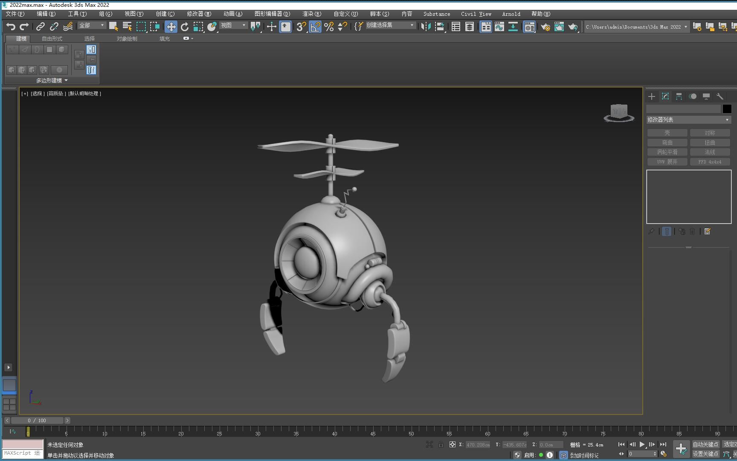Click the Mirror tool icon
The width and height of the screenshot is (737, 461).
pyautogui.click(x=425, y=26)
